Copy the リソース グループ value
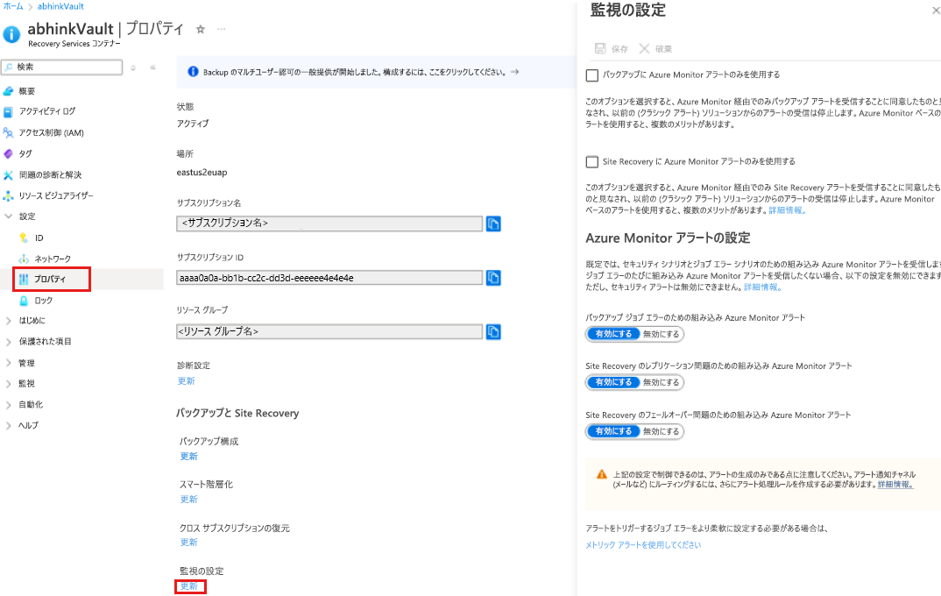This screenshot has width=941, height=596. click(x=493, y=332)
